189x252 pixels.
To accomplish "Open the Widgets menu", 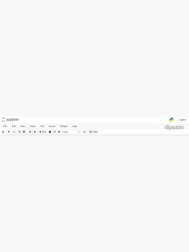I will coord(64,126).
